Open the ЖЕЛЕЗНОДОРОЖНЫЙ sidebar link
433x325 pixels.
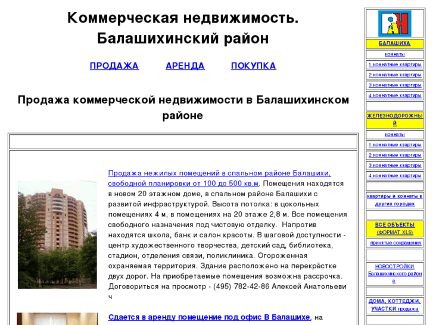395,119
